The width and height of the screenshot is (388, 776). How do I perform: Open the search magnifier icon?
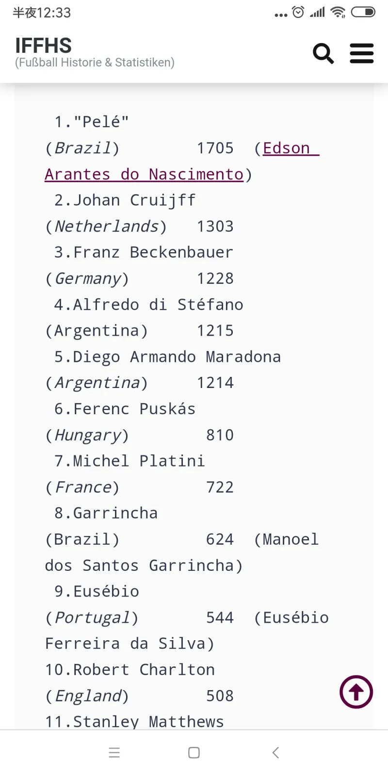click(x=323, y=53)
